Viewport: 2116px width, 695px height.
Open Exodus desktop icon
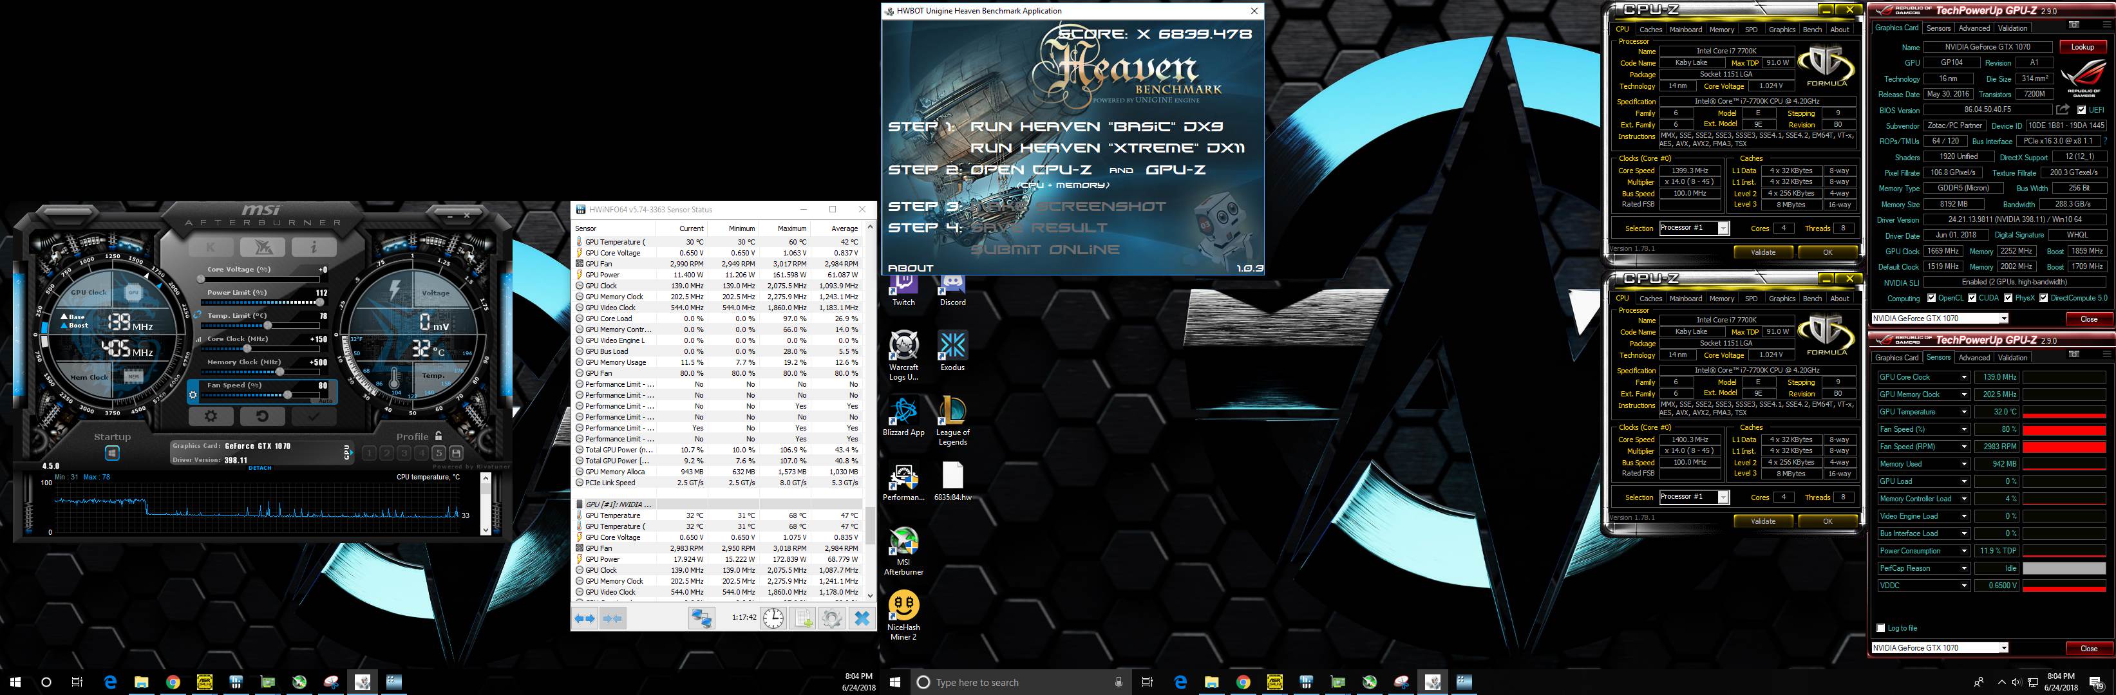click(953, 351)
